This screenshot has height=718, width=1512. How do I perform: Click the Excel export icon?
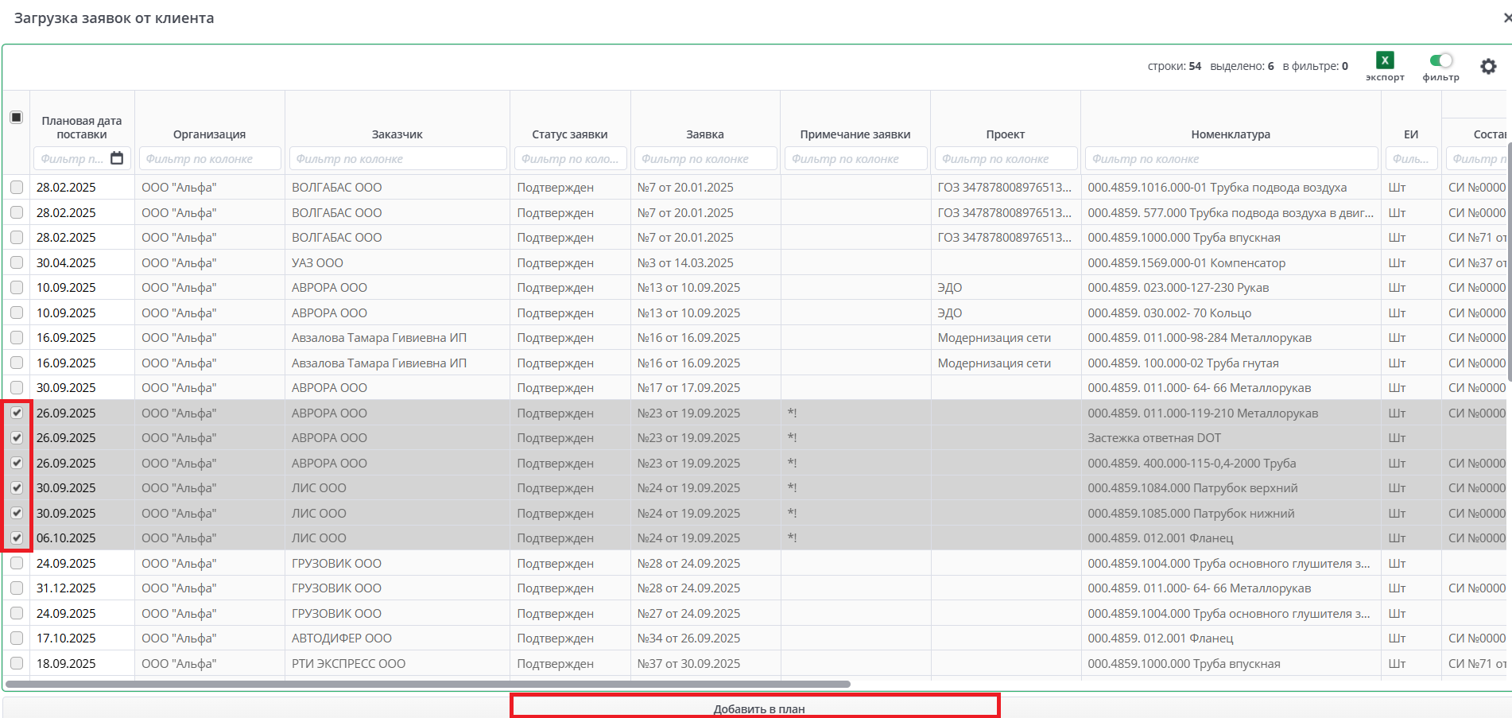(1385, 60)
